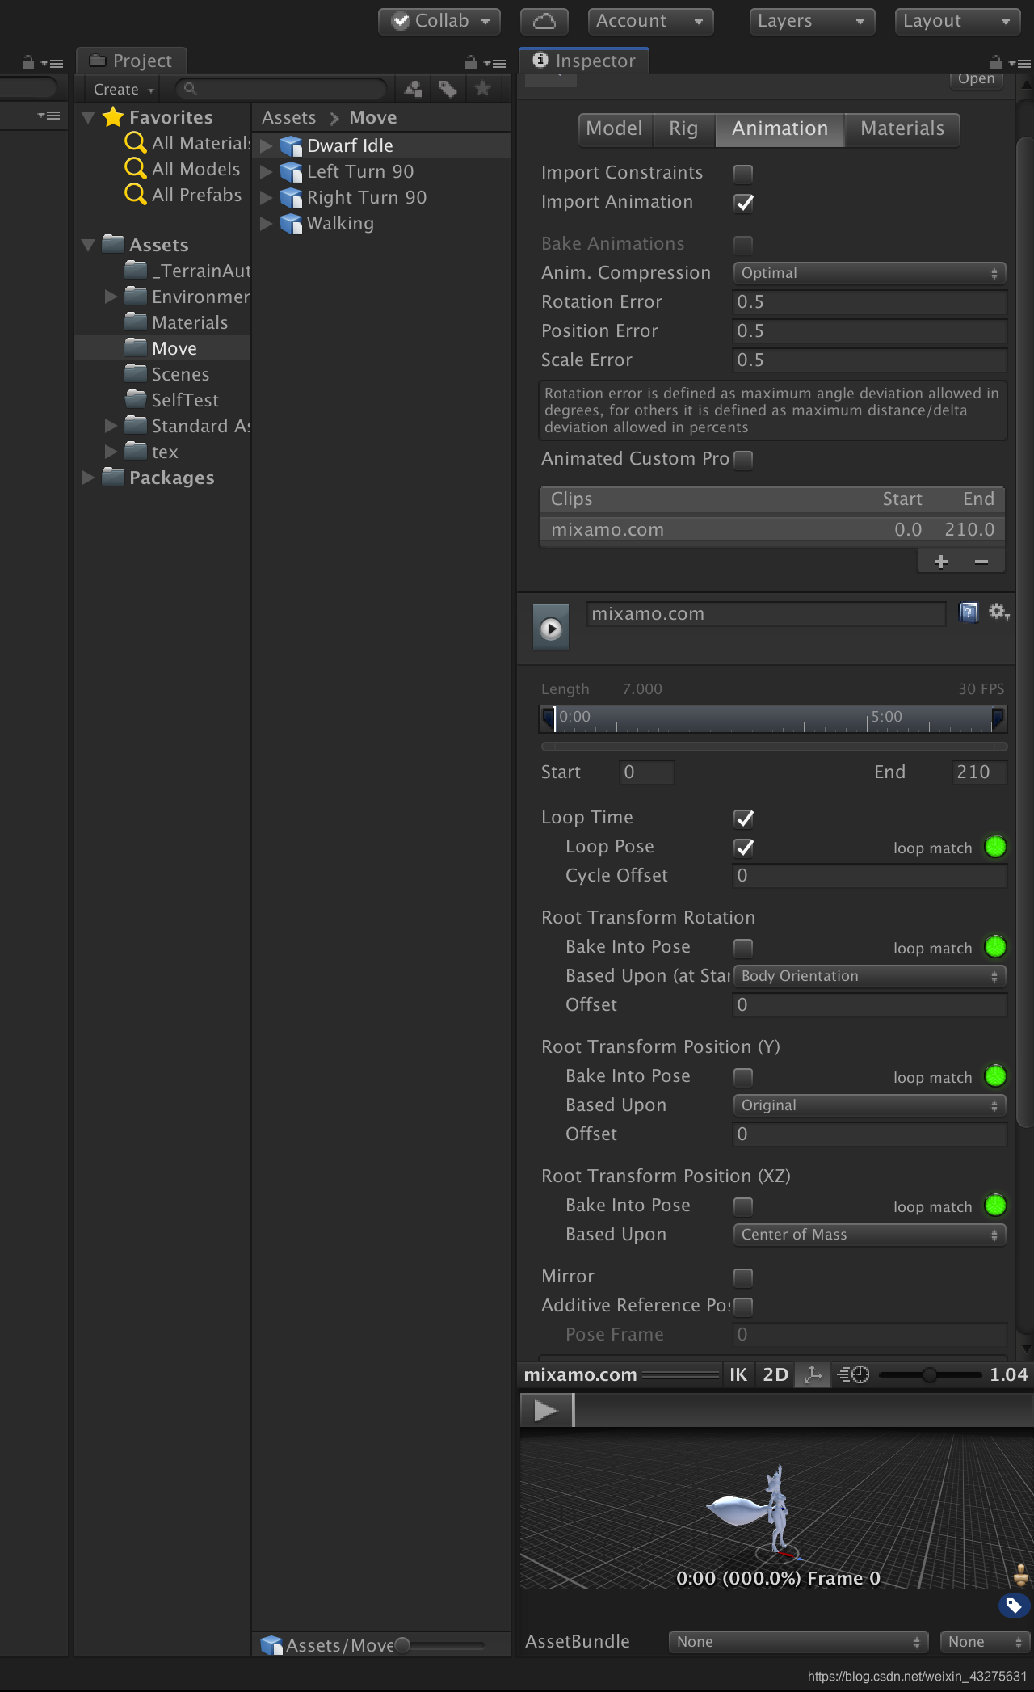Image resolution: width=1034 pixels, height=1692 pixels.
Task: Open the Create asset menu
Action: [x=123, y=89]
